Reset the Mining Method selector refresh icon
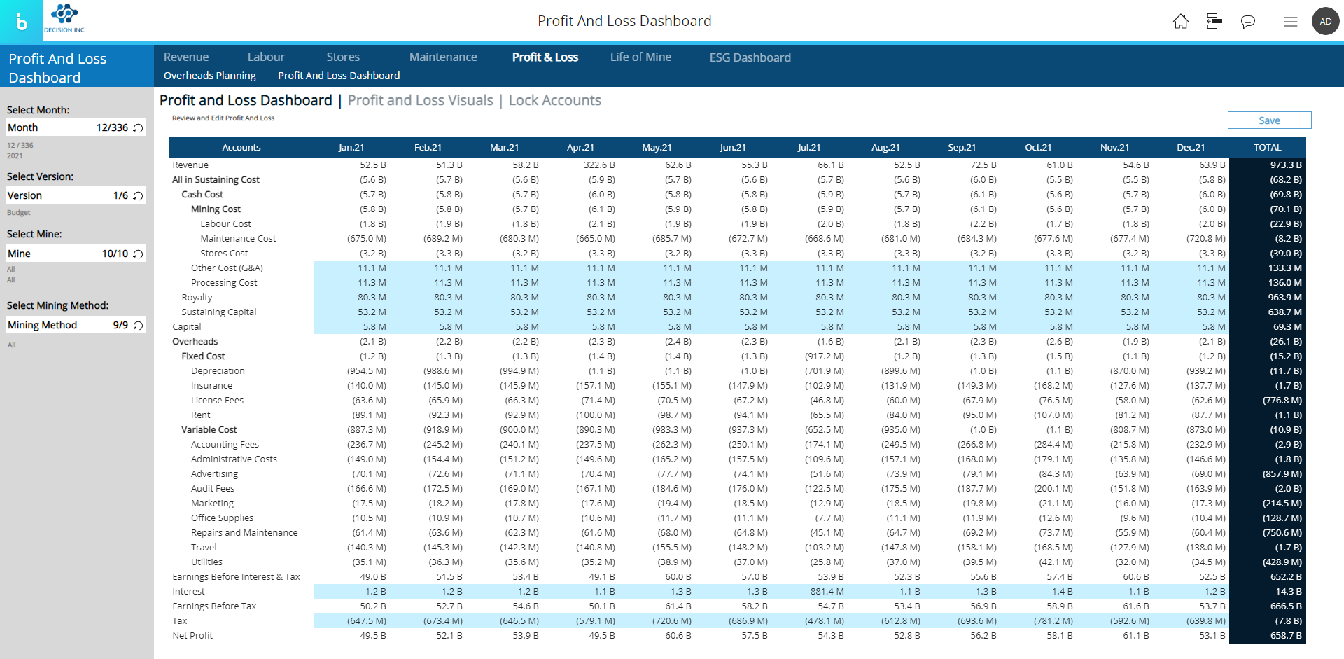Screen dimensions: 1344x659 (x=138, y=326)
